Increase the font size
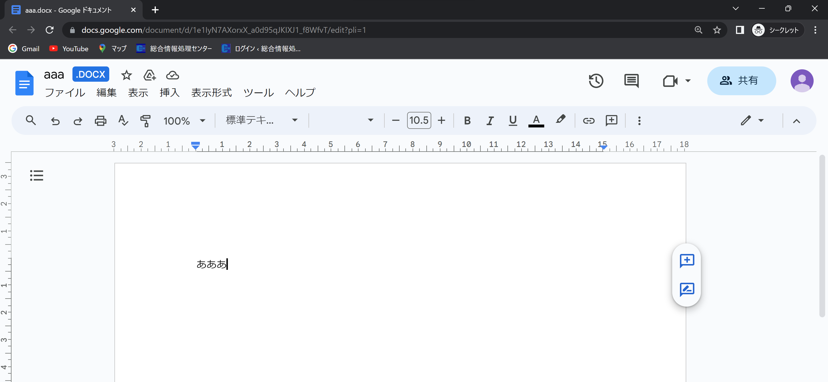 click(442, 121)
